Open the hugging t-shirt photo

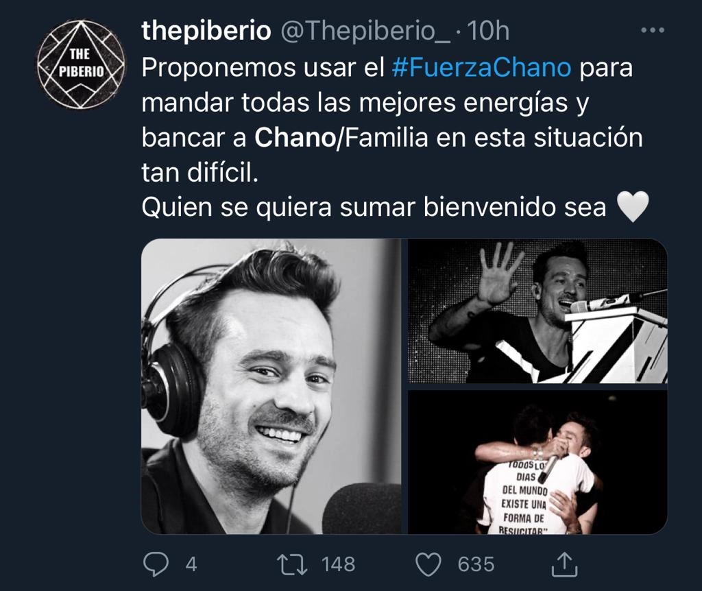[x=537, y=462]
